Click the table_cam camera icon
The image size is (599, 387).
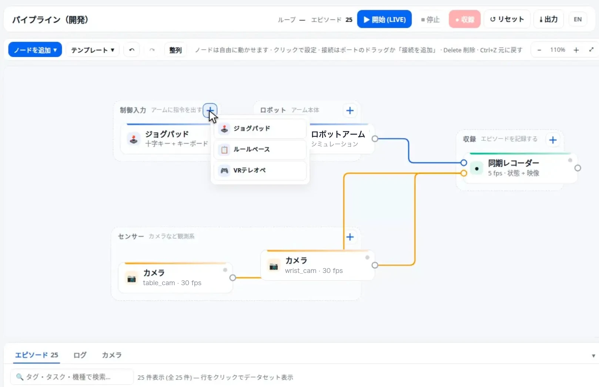(131, 278)
